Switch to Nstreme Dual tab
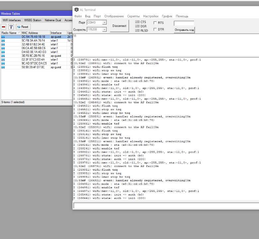This screenshot has width=259, height=239. click(53, 20)
